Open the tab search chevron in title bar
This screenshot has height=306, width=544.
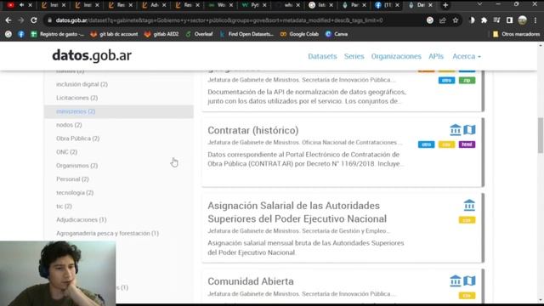pyautogui.click(x=479, y=4)
